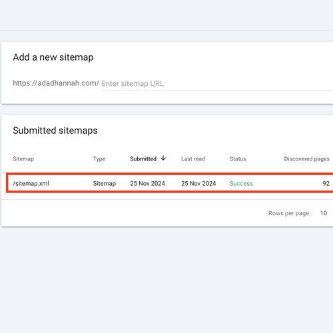Click the Submitted date 25 Nov 2024
The image size is (333, 333).
[147, 184]
